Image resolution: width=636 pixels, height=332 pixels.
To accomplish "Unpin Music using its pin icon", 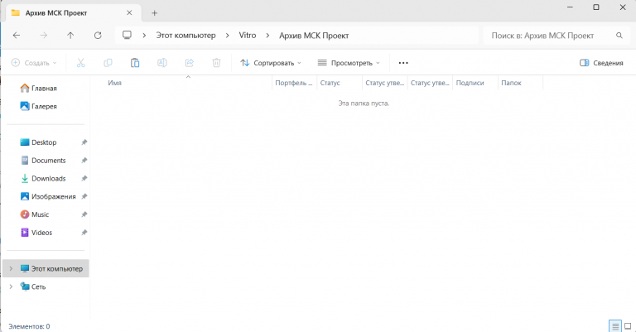I will tap(84, 214).
